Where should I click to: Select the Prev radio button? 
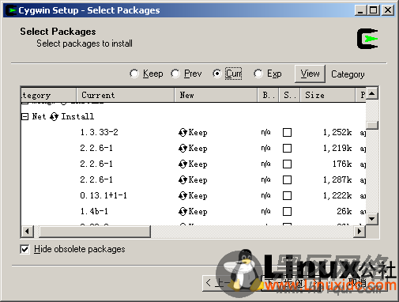coord(175,74)
